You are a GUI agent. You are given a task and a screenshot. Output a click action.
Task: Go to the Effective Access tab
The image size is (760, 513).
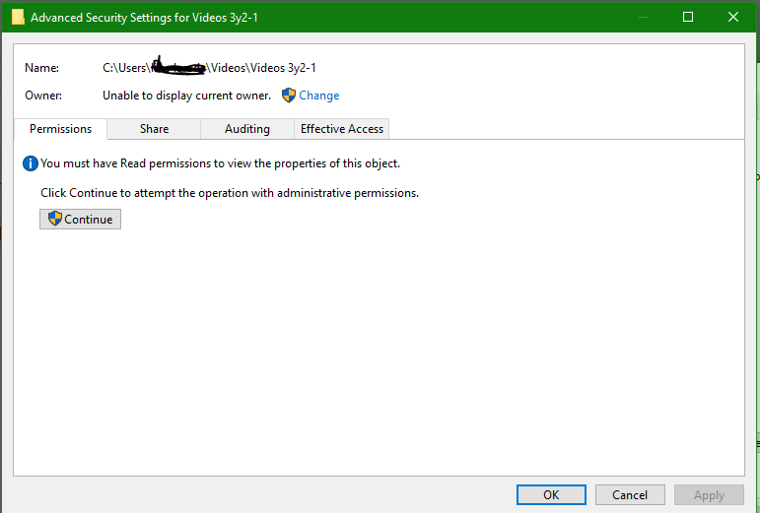click(x=342, y=129)
